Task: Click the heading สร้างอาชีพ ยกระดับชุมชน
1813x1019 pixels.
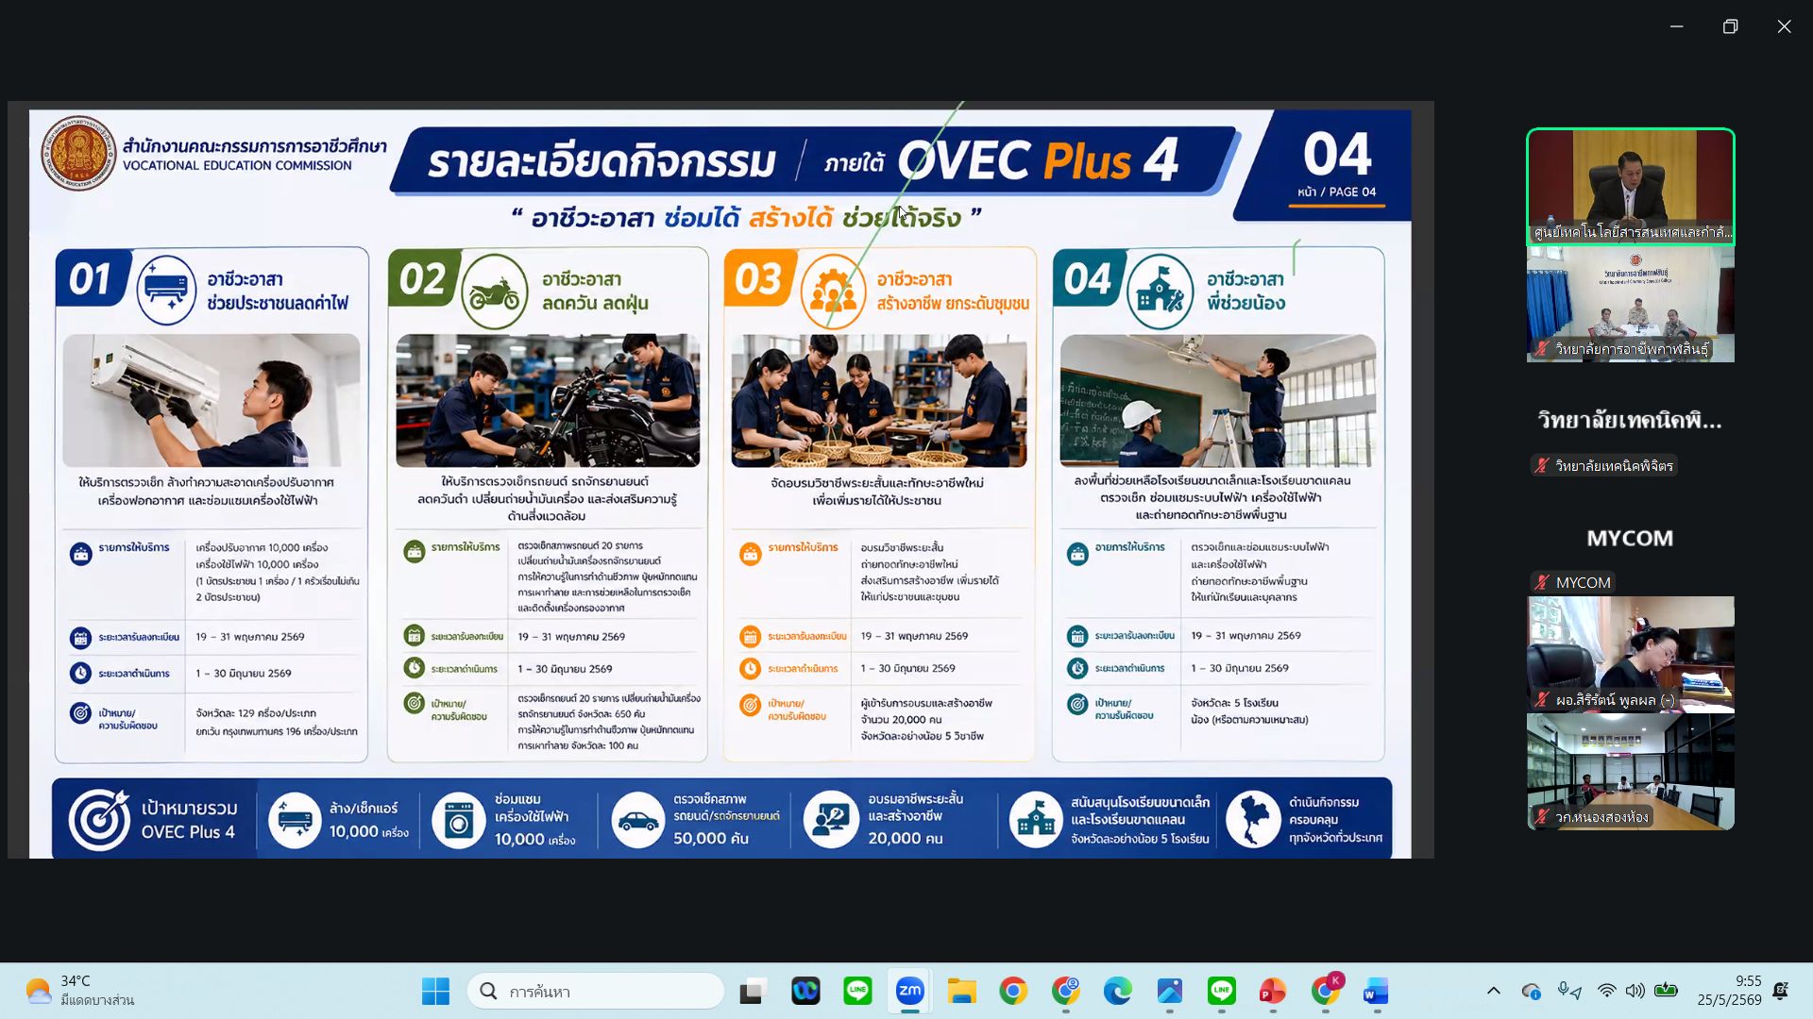Action: (x=953, y=303)
